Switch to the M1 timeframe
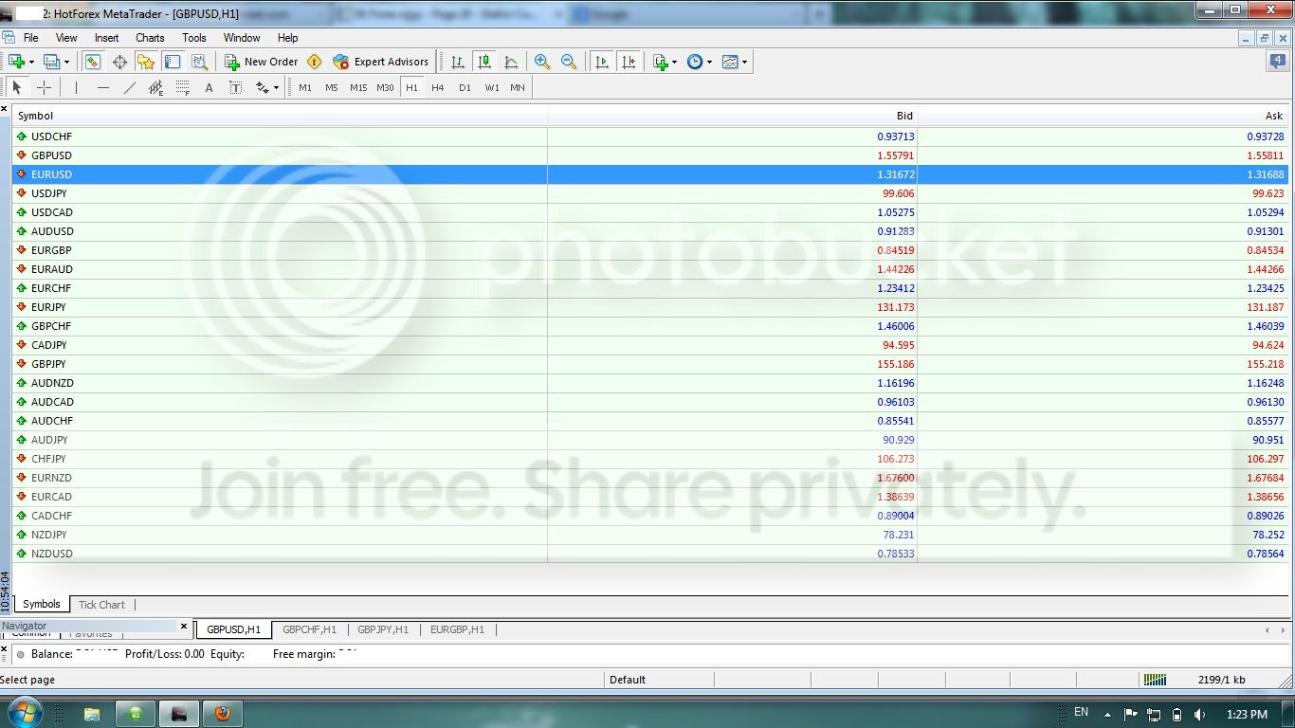The height and width of the screenshot is (728, 1295). pos(305,87)
